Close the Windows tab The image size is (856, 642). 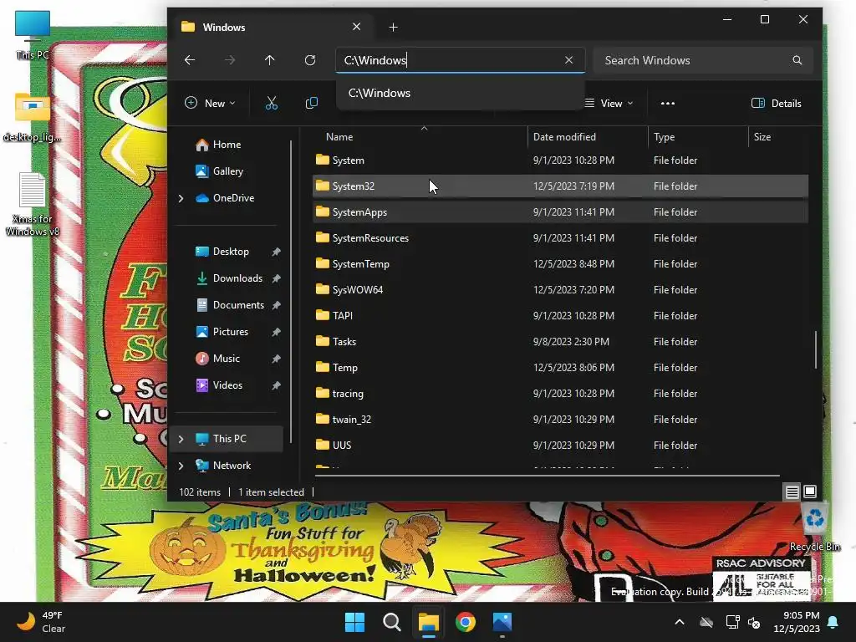click(356, 27)
